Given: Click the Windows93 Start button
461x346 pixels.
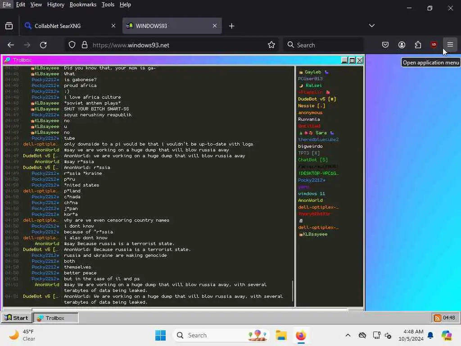Looking at the screenshot, I should 17,318.
